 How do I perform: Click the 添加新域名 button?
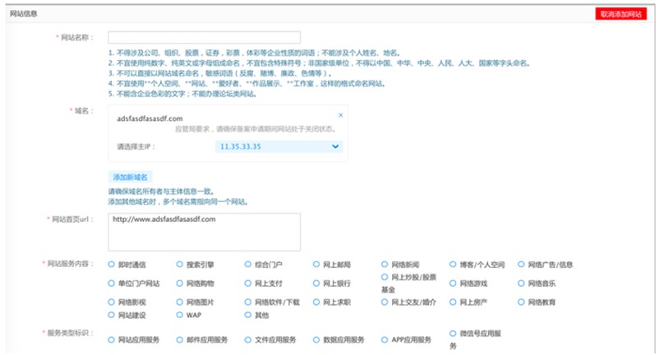tap(130, 177)
